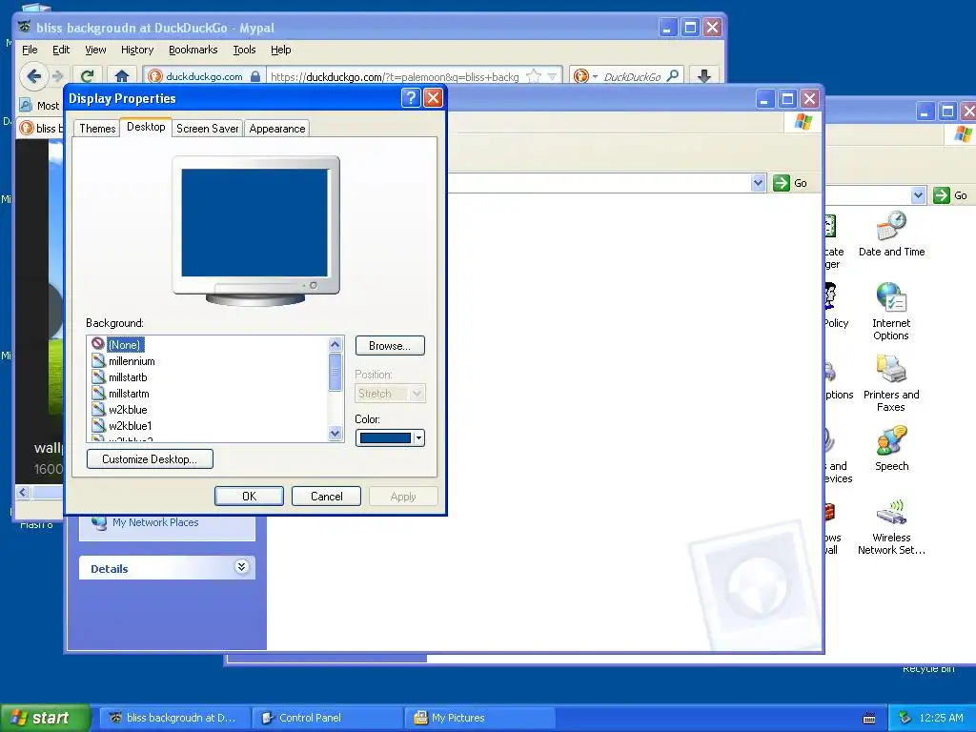Viewport: 976px width, 732px height.
Task: Click the keyboard icon in system tray
Action: pos(869,719)
